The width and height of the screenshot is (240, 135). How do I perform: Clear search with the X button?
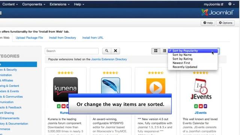coord(115,51)
